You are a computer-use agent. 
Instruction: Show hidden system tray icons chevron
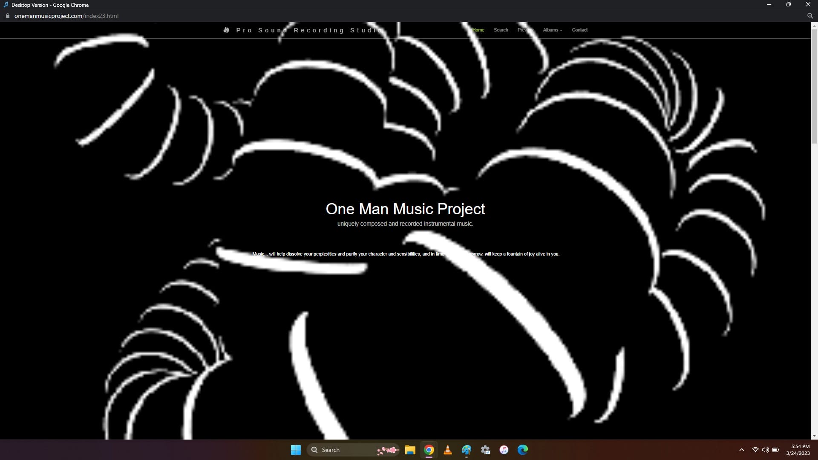click(x=741, y=450)
